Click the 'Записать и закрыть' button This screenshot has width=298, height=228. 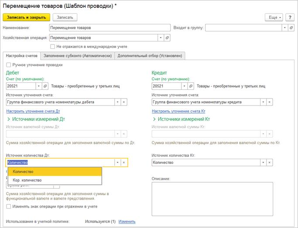click(x=26, y=17)
